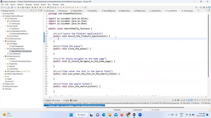Click the taskbar Search box
Screen dimensions: 211x118
pos(81,115)
